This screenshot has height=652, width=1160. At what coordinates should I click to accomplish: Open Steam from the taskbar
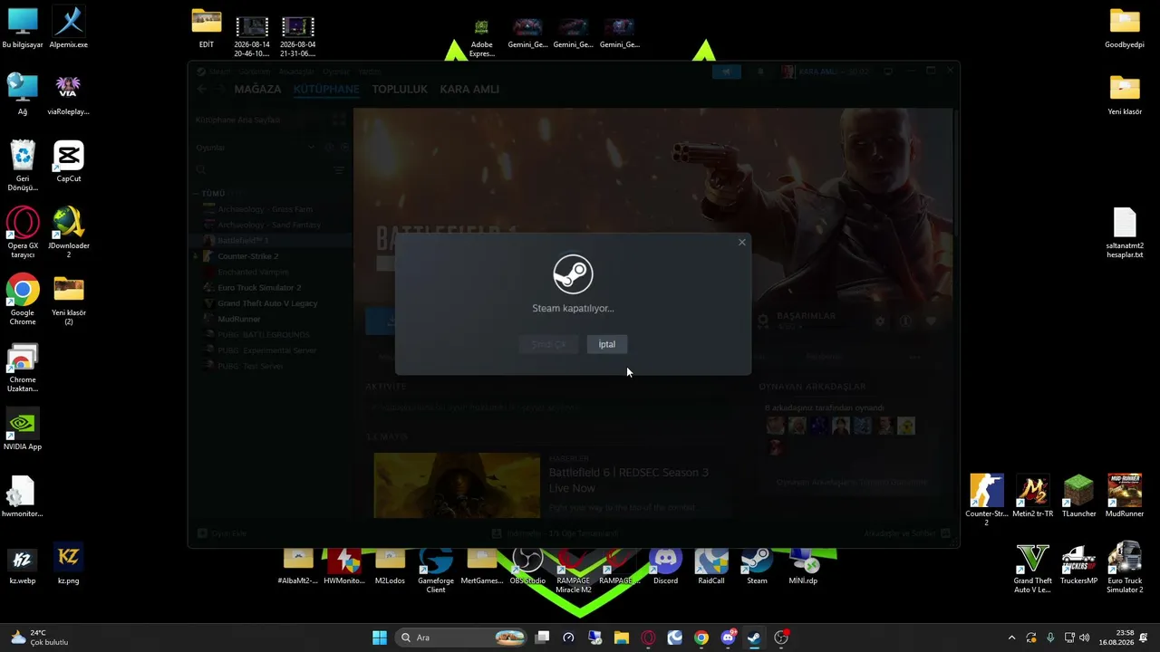pyautogui.click(x=754, y=638)
